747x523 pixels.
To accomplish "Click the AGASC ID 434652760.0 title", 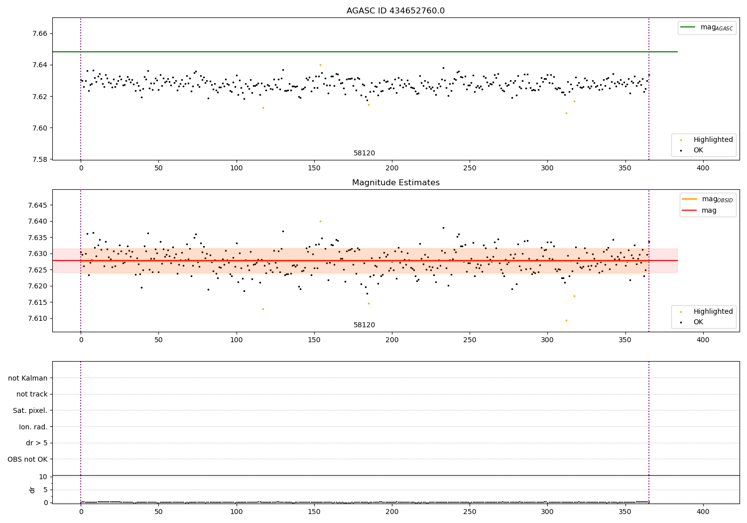I will point(396,11).
